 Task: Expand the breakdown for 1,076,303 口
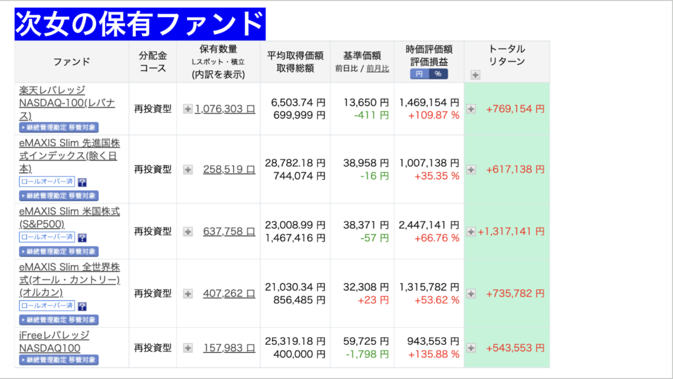click(188, 109)
